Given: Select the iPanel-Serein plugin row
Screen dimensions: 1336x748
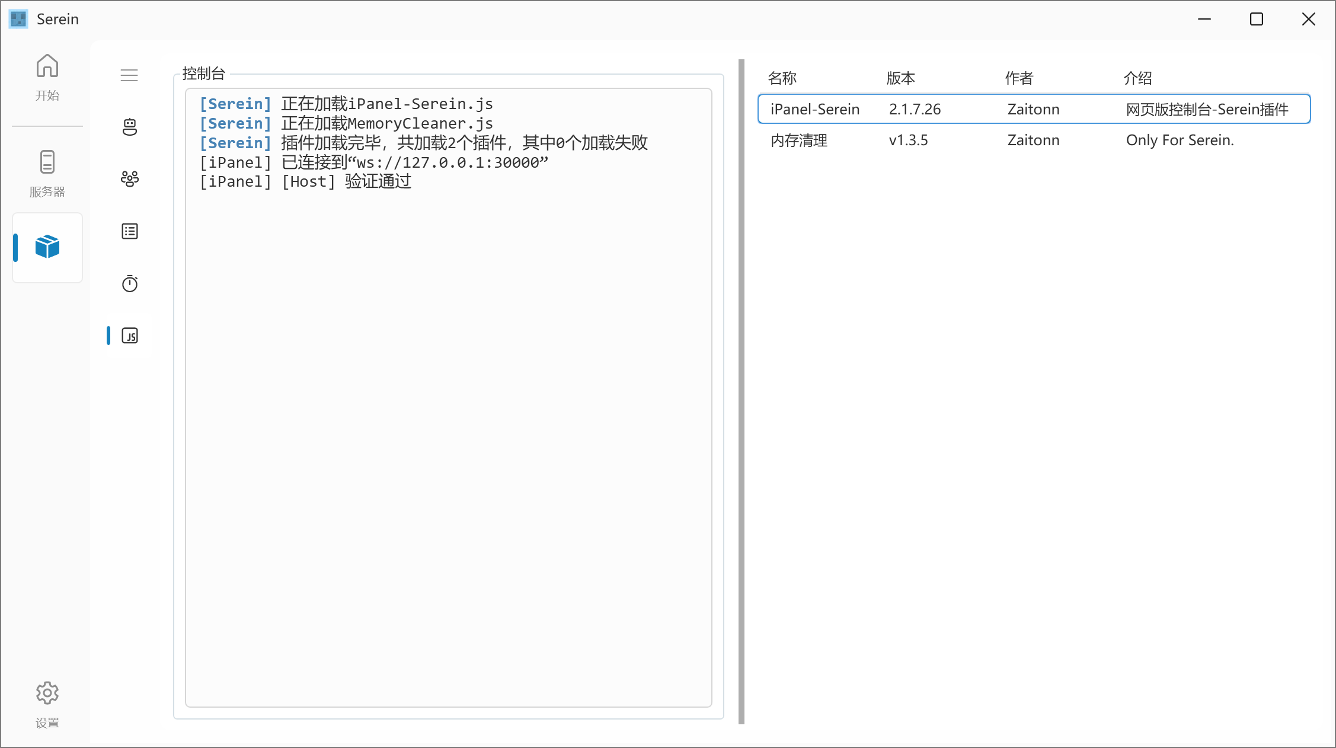Looking at the screenshot, I should pyautogui.click(x=1034, y=109).
